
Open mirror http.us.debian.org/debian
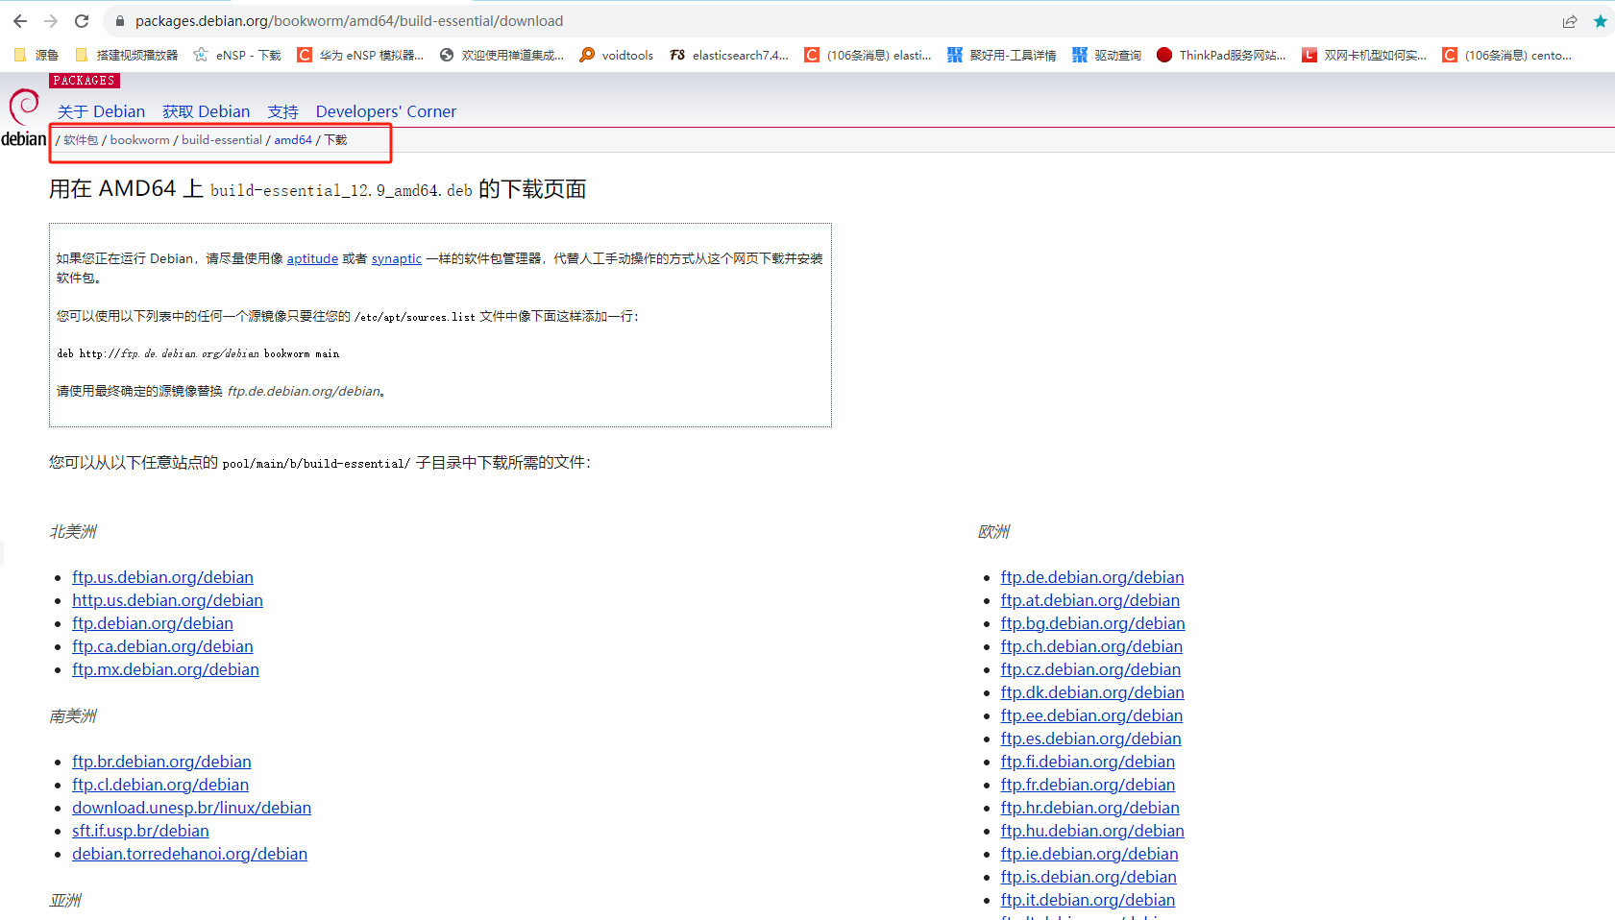click(x=167, y=600)
